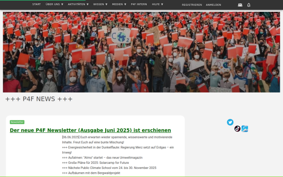The image size is (283, 177).
Task: Expand the ÜBER UNS menu
Action: (x=54, y=4)
